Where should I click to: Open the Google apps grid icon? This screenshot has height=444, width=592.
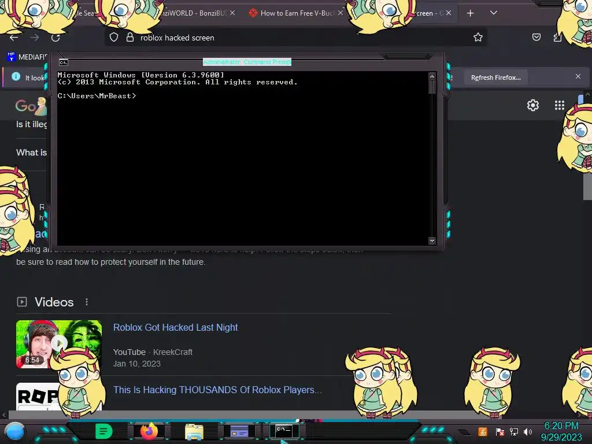click(559, 105)
